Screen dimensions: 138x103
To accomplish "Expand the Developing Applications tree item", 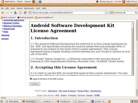I will point(3,20).
